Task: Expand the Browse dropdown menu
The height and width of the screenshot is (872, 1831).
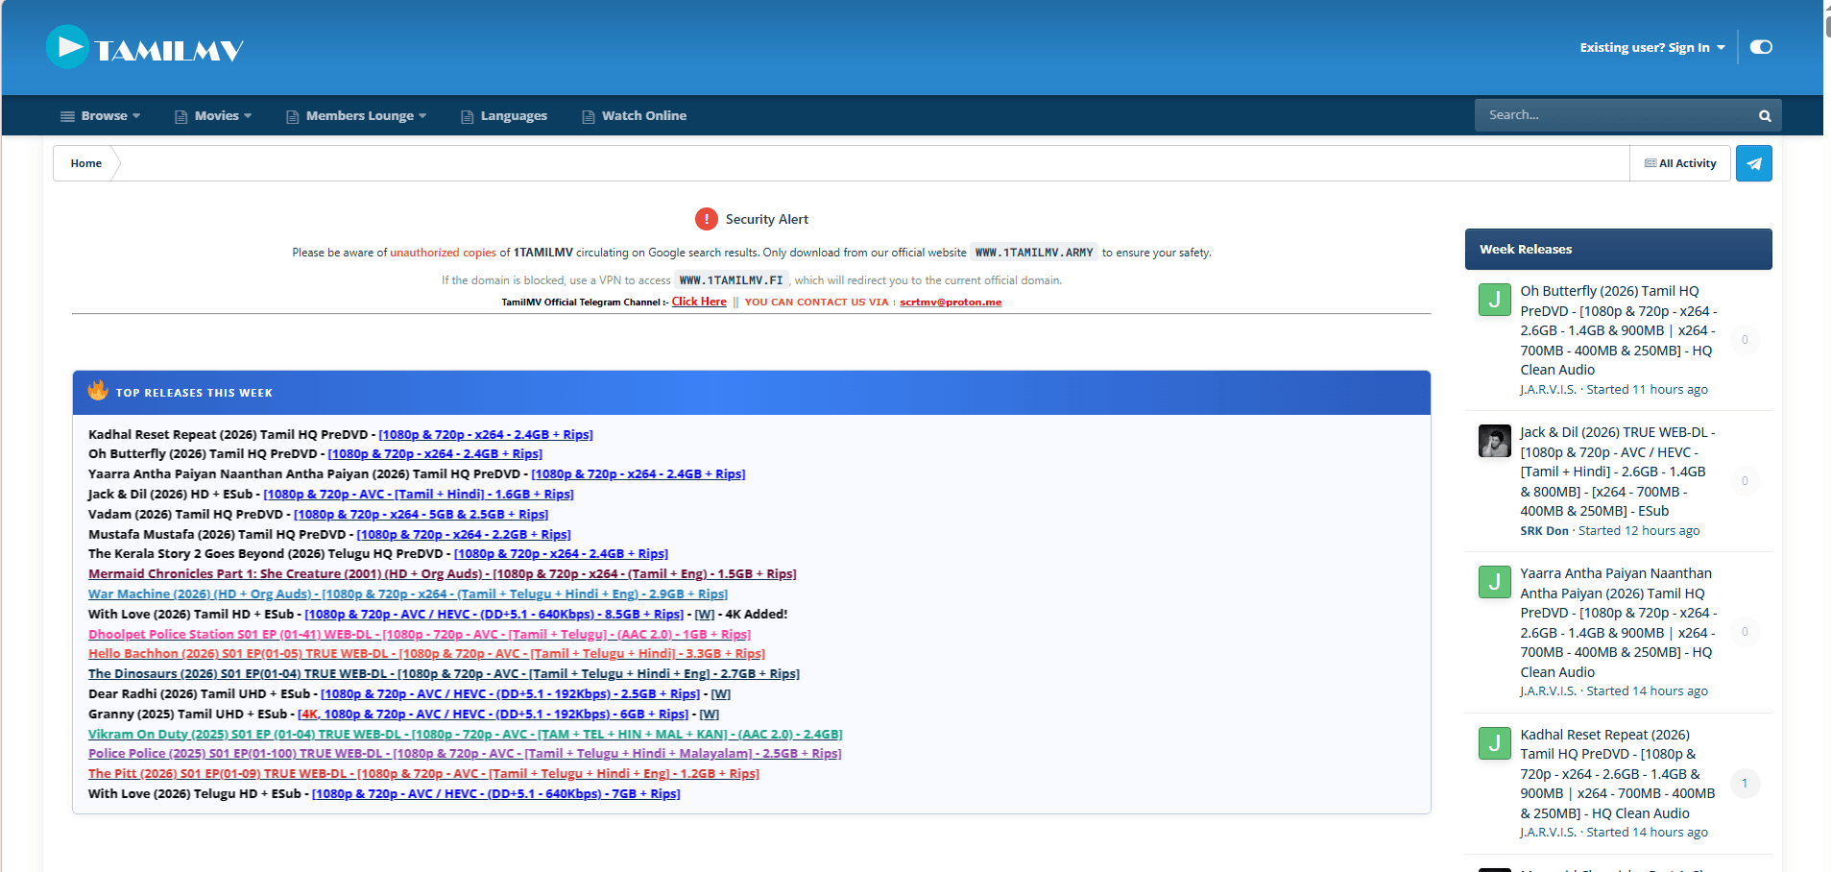Action: point(101,116)
